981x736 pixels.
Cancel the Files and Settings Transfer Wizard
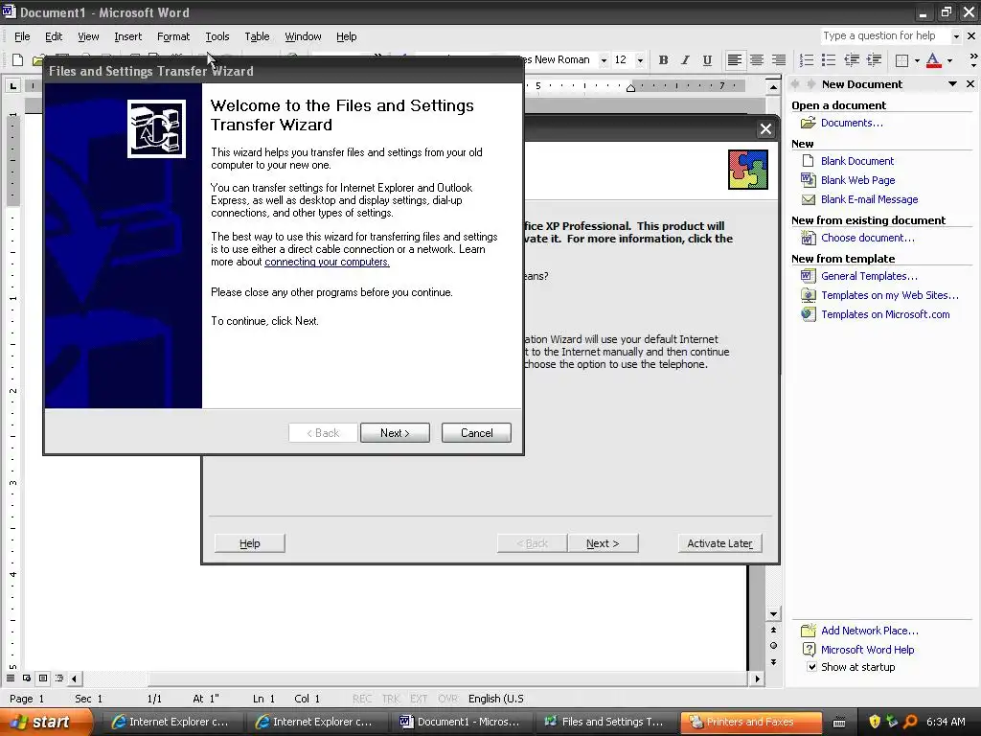[476, 433]
